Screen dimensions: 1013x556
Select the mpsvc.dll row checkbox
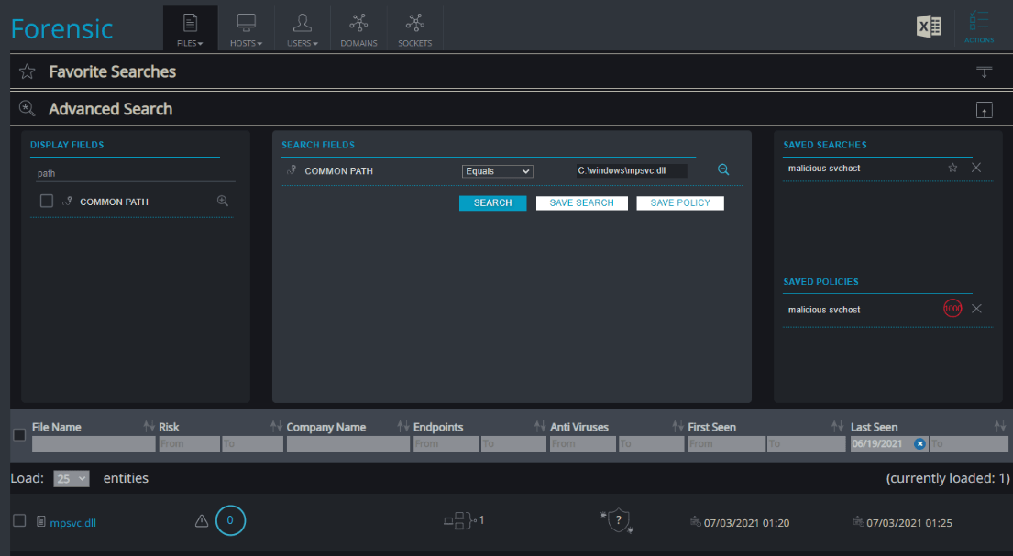click(x=19, y=520)
